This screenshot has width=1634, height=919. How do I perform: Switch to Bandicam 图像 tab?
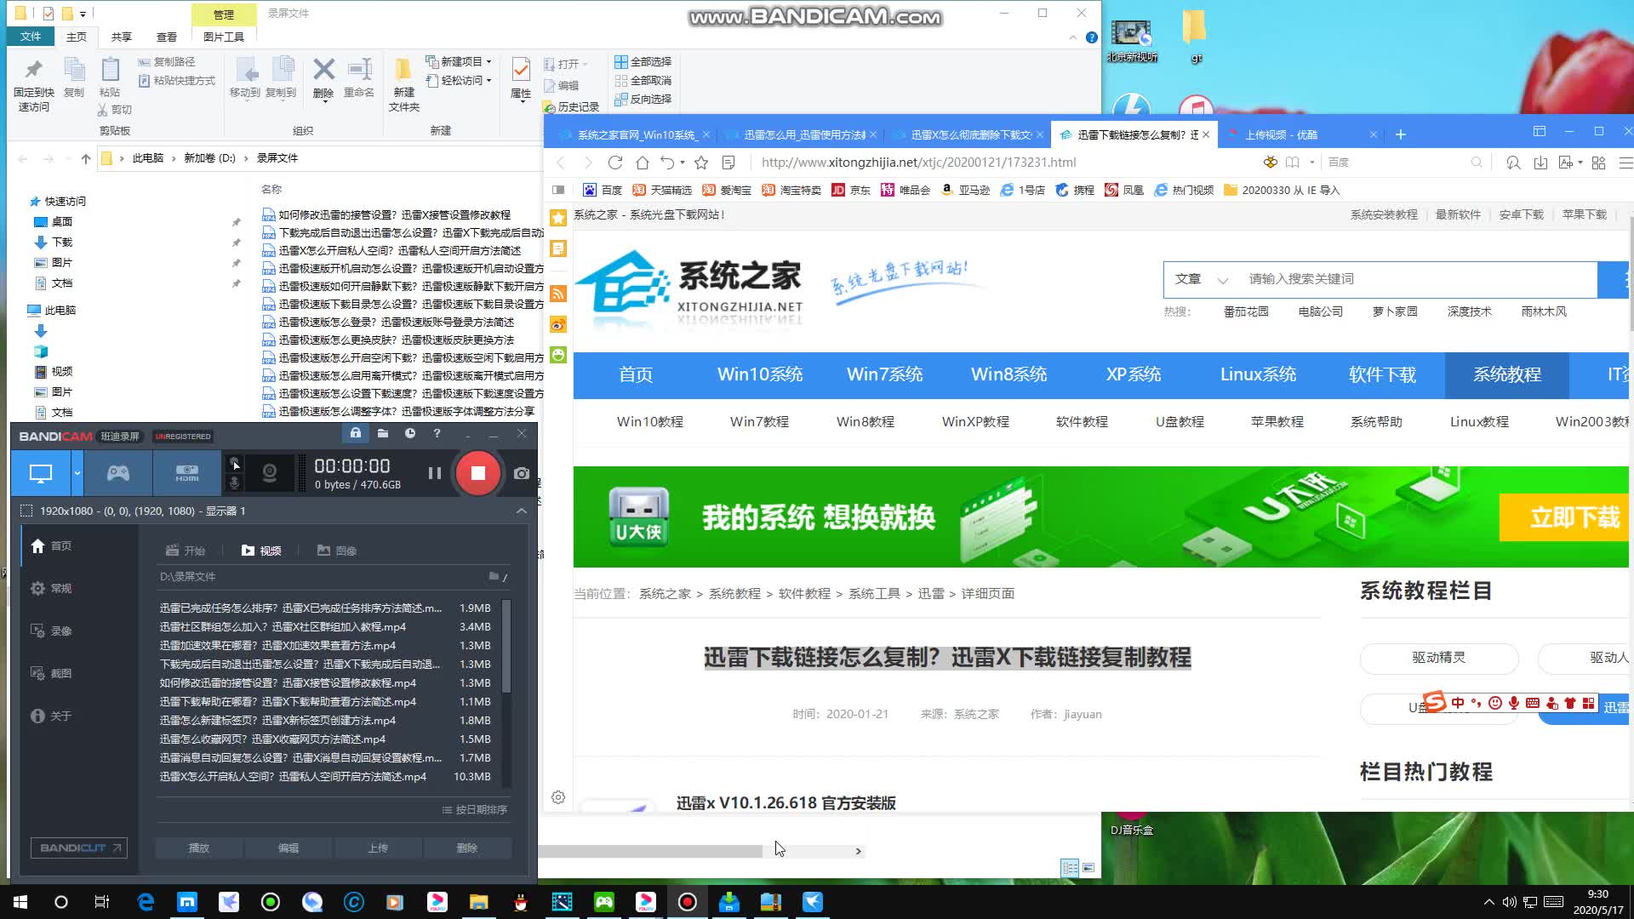337,551
